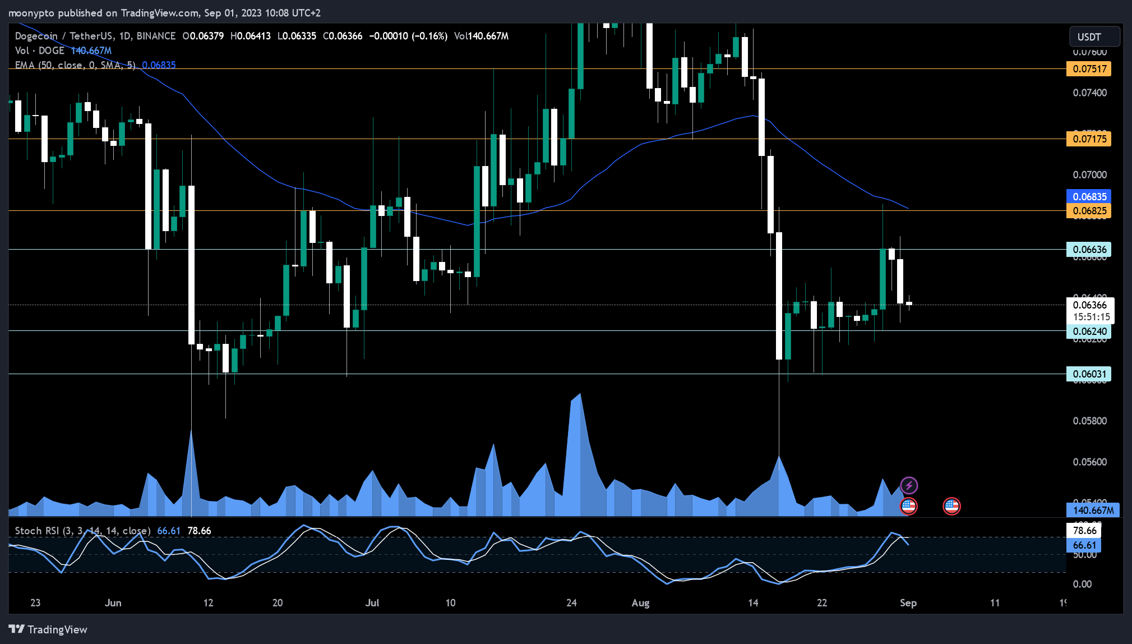This screenshot has width=1132, height=644.
Task: Click the 140.667M volume axis label
Action: (x=1093, y=510)
